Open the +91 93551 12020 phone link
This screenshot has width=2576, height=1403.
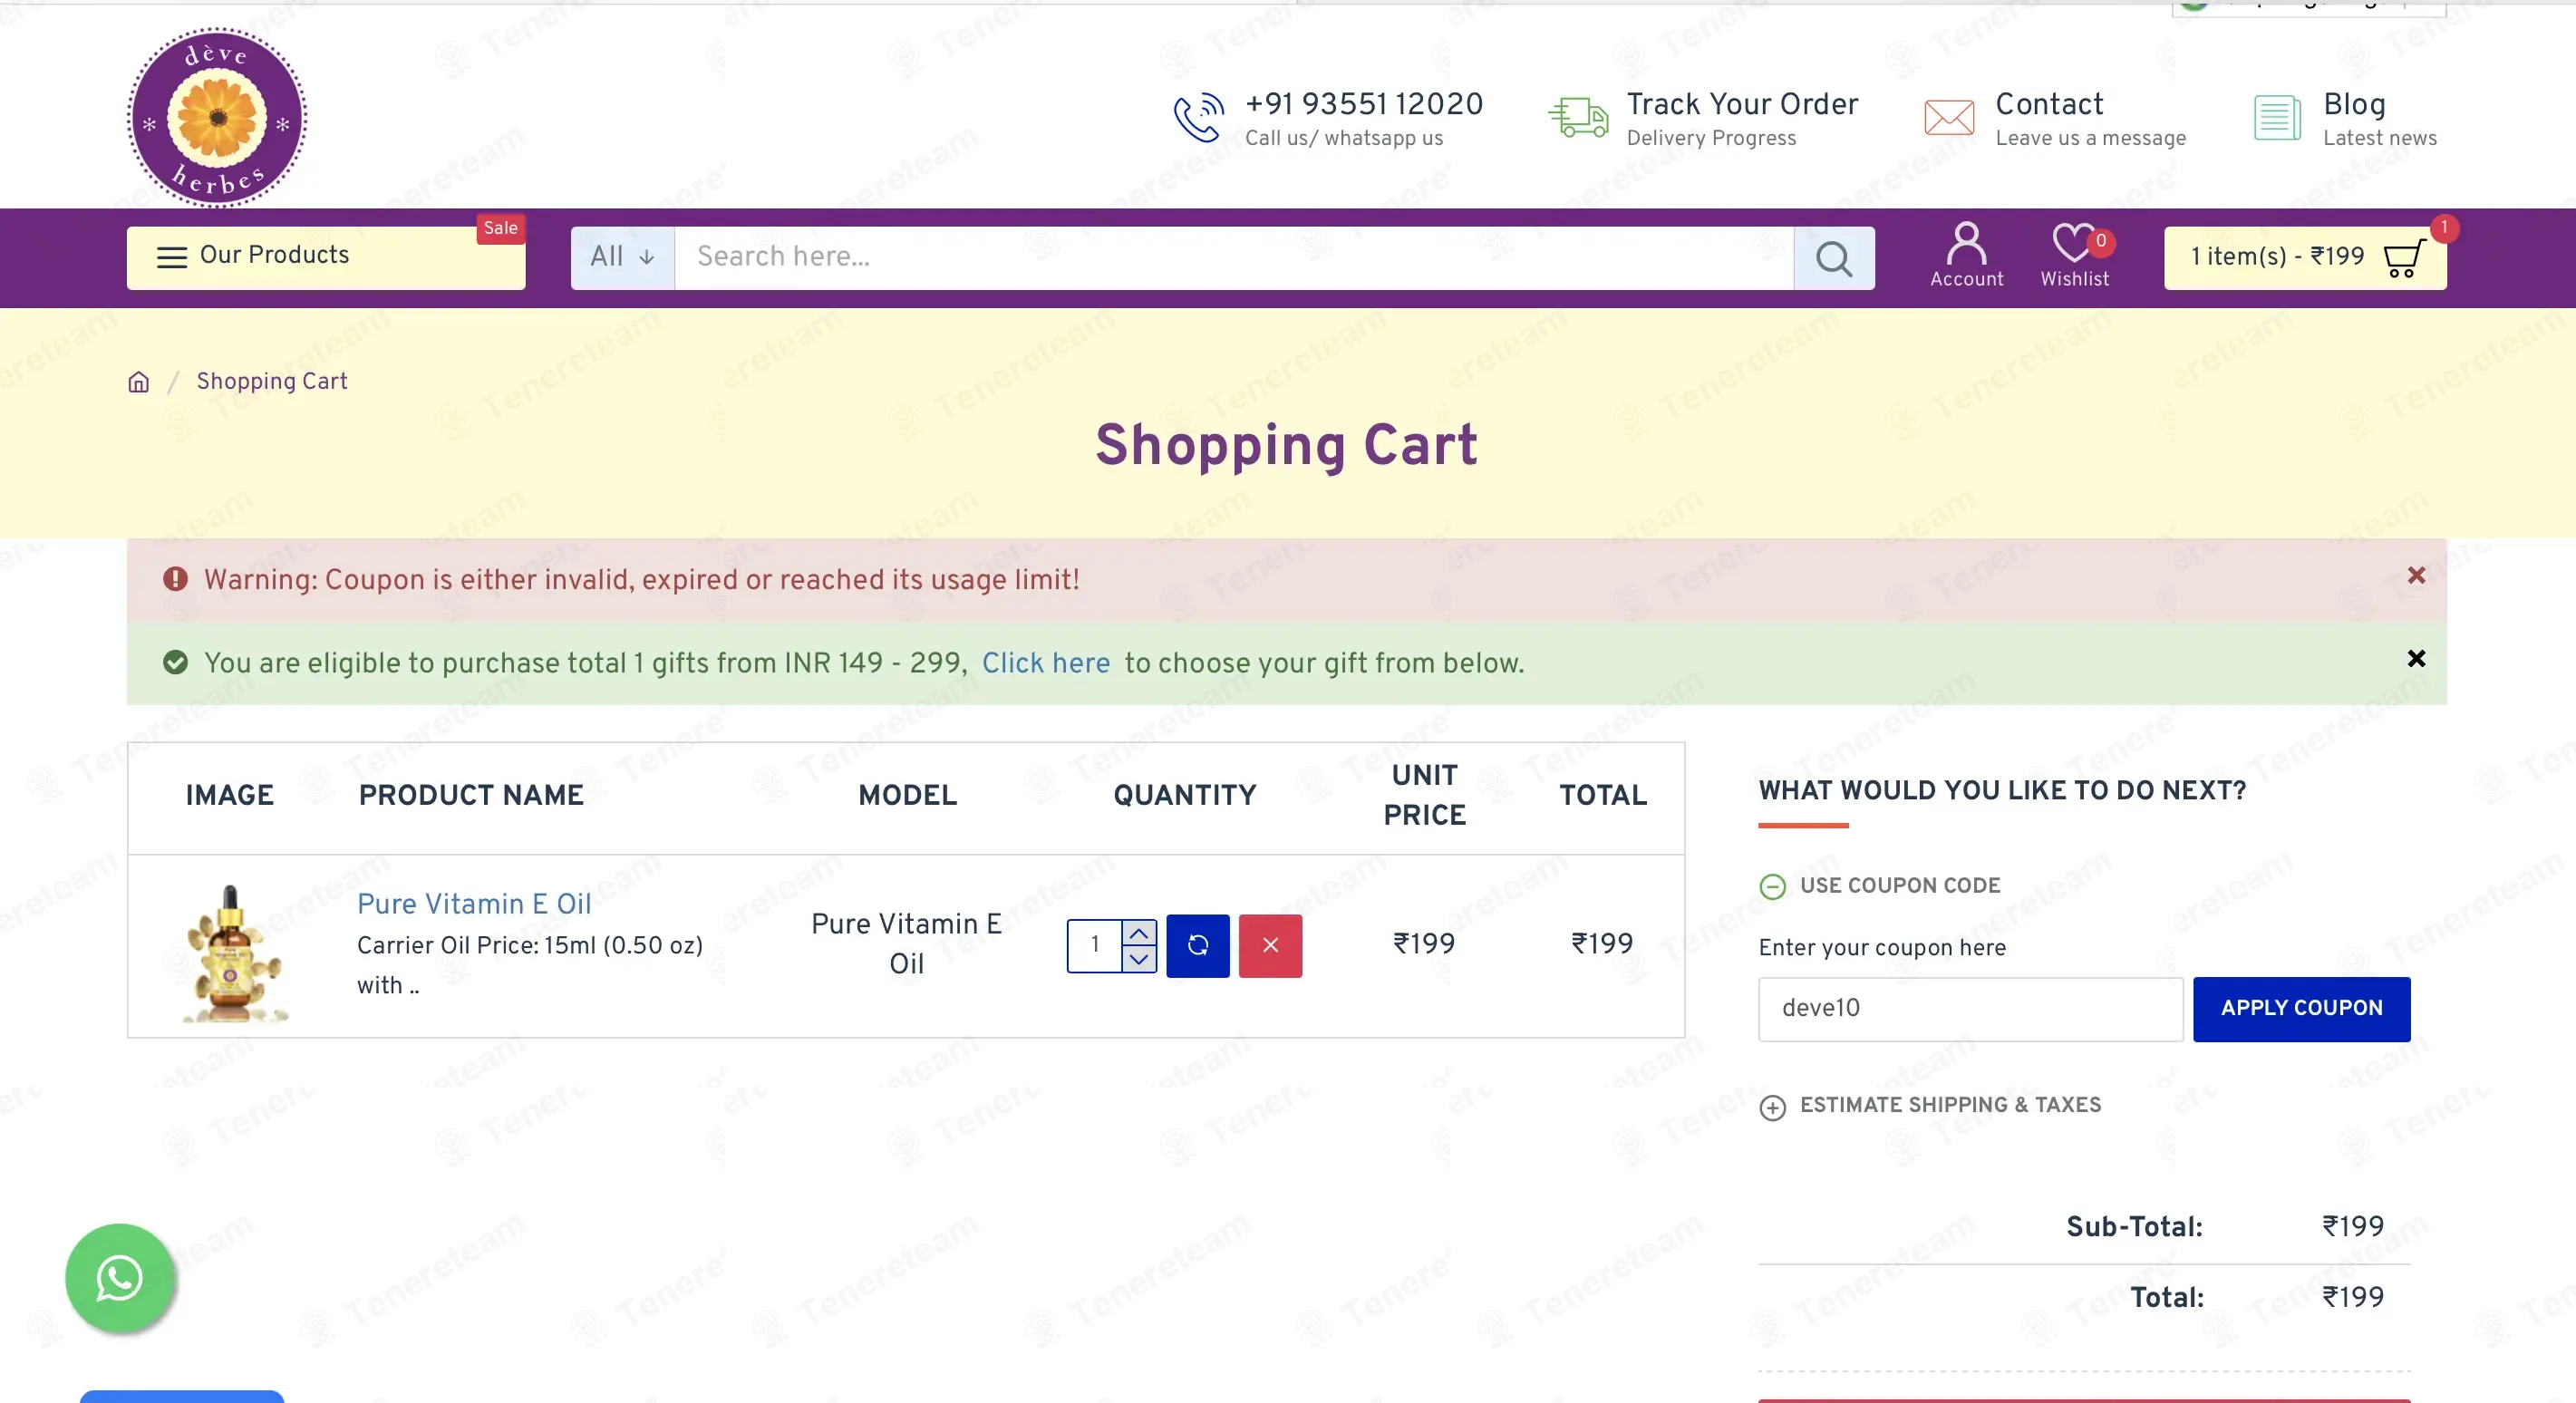coord(1363,104)
